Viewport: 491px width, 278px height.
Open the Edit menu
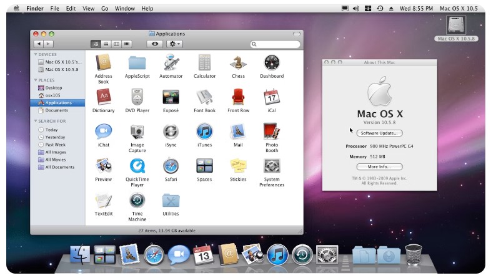pos(71,9)
